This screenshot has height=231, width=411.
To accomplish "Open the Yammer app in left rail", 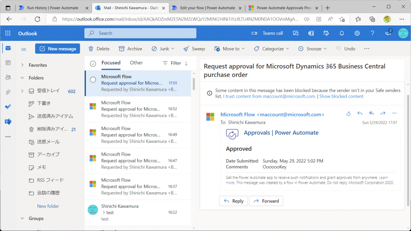I will coord(8,122).
